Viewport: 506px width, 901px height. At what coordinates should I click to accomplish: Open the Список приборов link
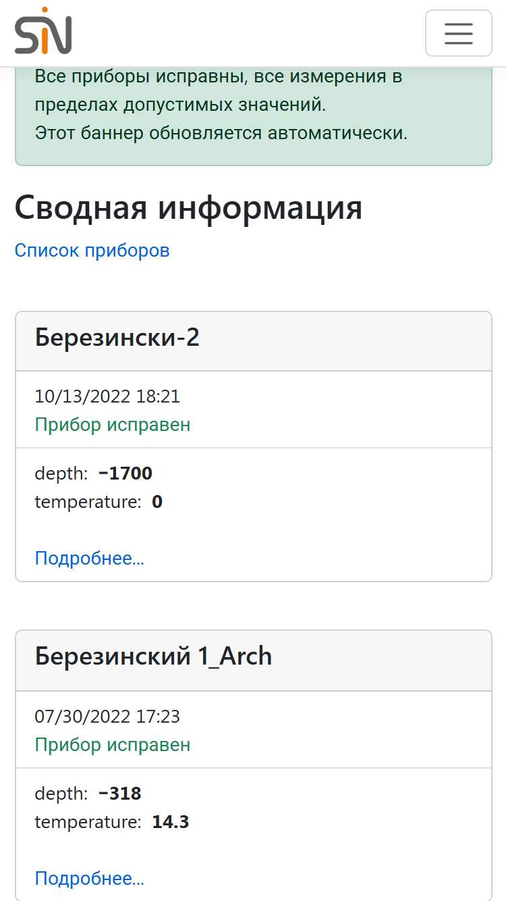(92, 251)
